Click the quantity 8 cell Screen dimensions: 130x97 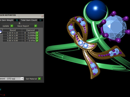coord(25,33)
